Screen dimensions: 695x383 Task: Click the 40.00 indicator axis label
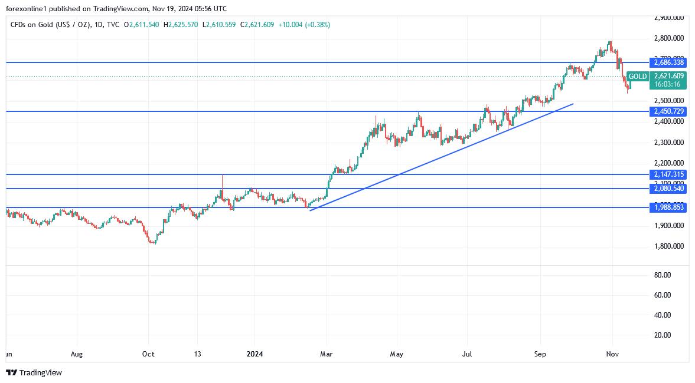coord(663,315)
